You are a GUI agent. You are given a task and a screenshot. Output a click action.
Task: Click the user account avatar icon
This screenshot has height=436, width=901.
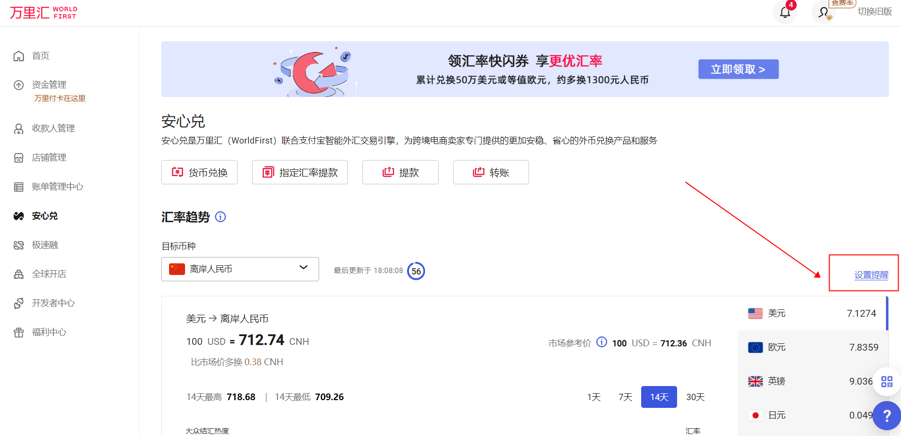coord(824,12)
